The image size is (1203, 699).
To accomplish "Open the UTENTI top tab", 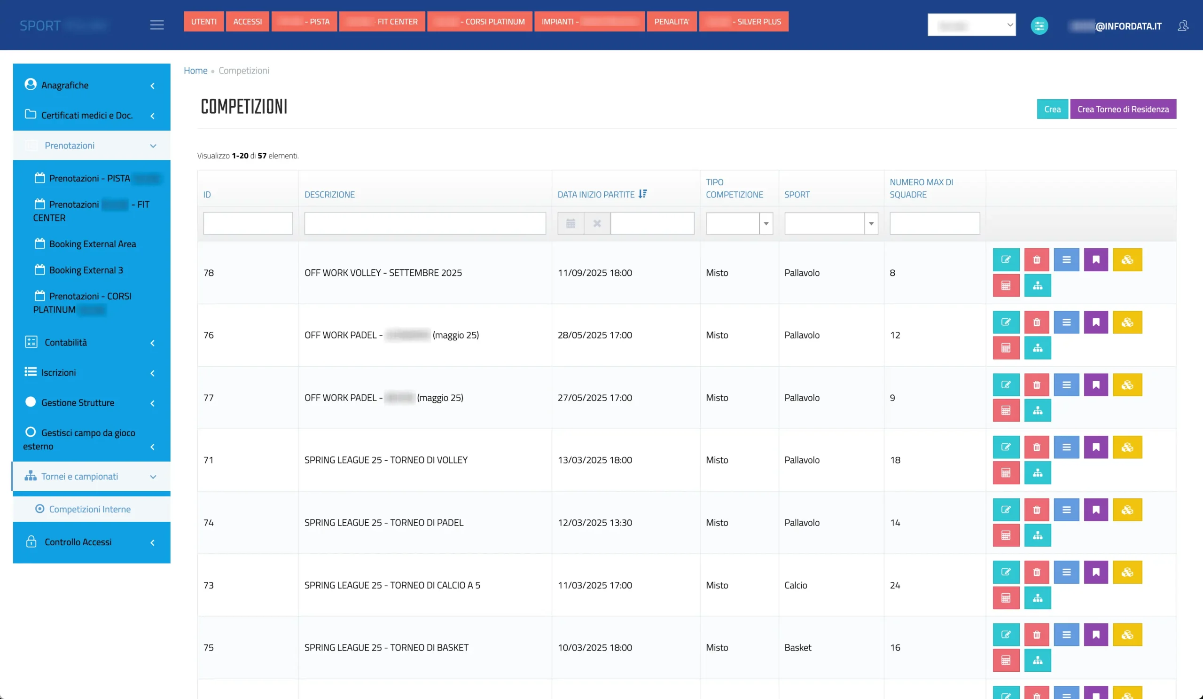I will click(x=203, y=22).
